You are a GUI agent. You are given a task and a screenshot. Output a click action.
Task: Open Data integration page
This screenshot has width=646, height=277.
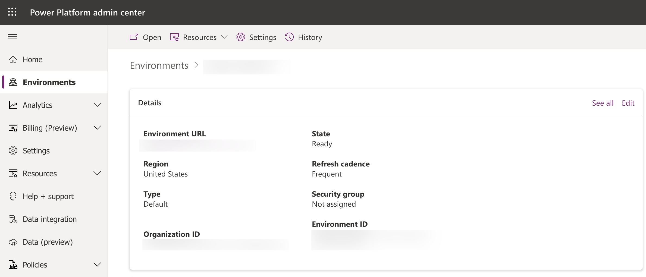(x=54, y=219)
